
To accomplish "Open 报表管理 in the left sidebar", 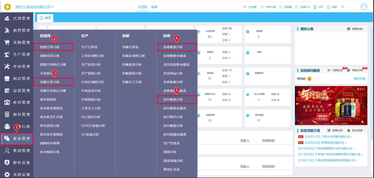I will (17, 139).
